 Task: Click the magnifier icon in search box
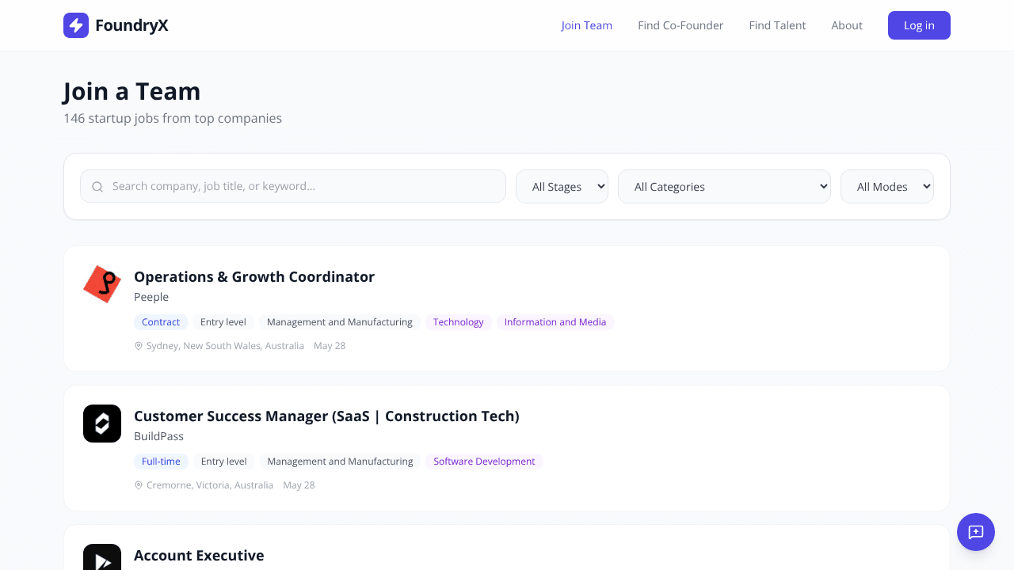(97, 187)
